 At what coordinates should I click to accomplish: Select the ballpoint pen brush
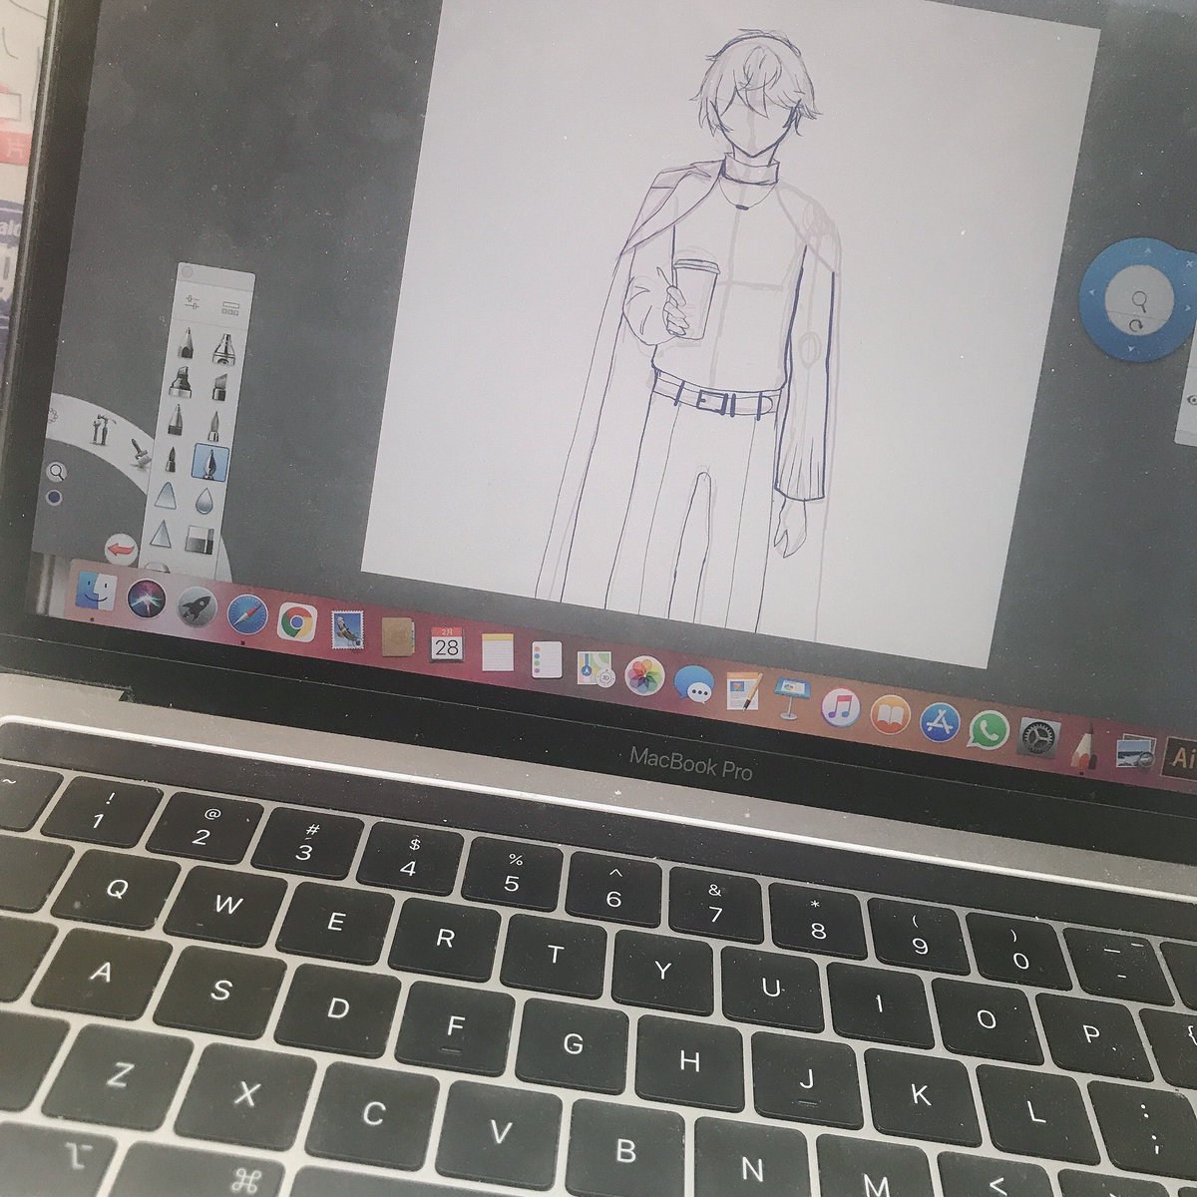pos(177,419)
